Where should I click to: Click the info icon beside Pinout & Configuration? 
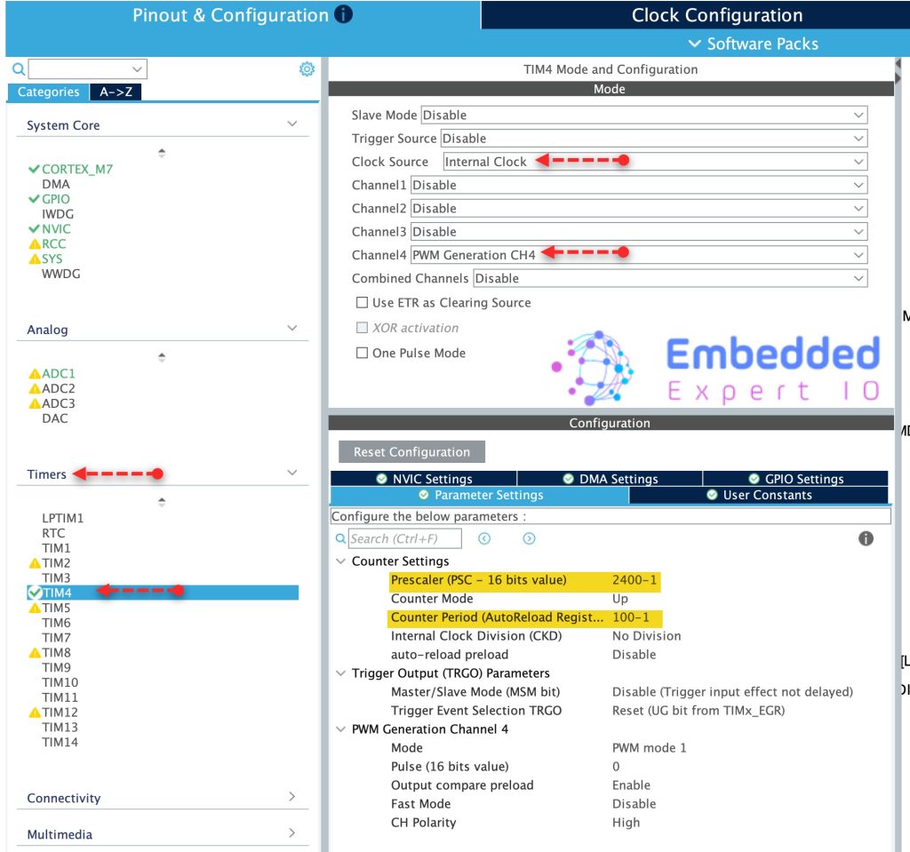tap(343, 15)
